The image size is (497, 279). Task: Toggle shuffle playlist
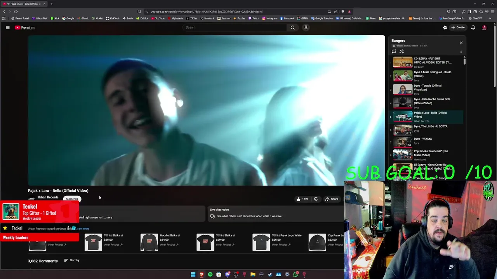click(401, 51)
